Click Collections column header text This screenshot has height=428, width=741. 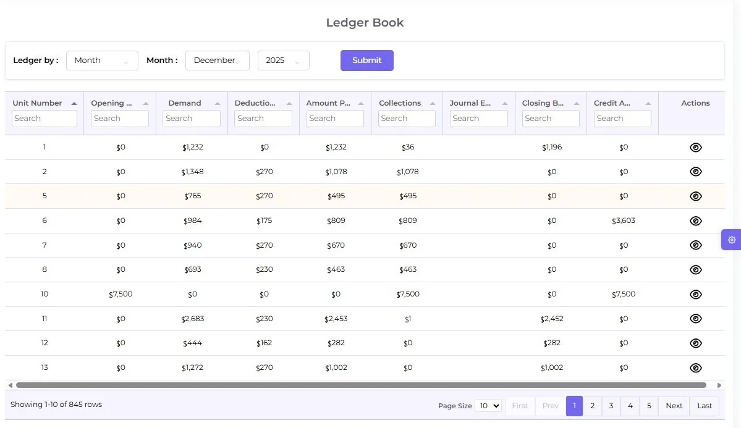[x=400, y=103]
